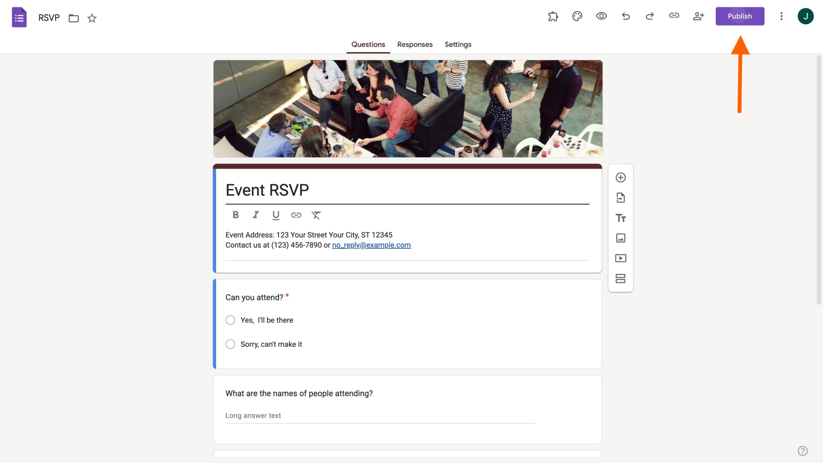Publish the form
The height and width of the screenshot is (463, 823).
coord(740,16)
